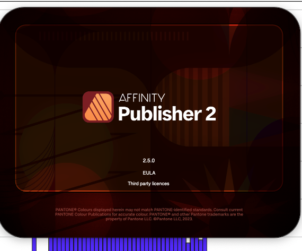Viewport: 302px width, 251px height.
Task: Click the AFFINITY wordmark above Publisher 2
Action: point(142,98)
